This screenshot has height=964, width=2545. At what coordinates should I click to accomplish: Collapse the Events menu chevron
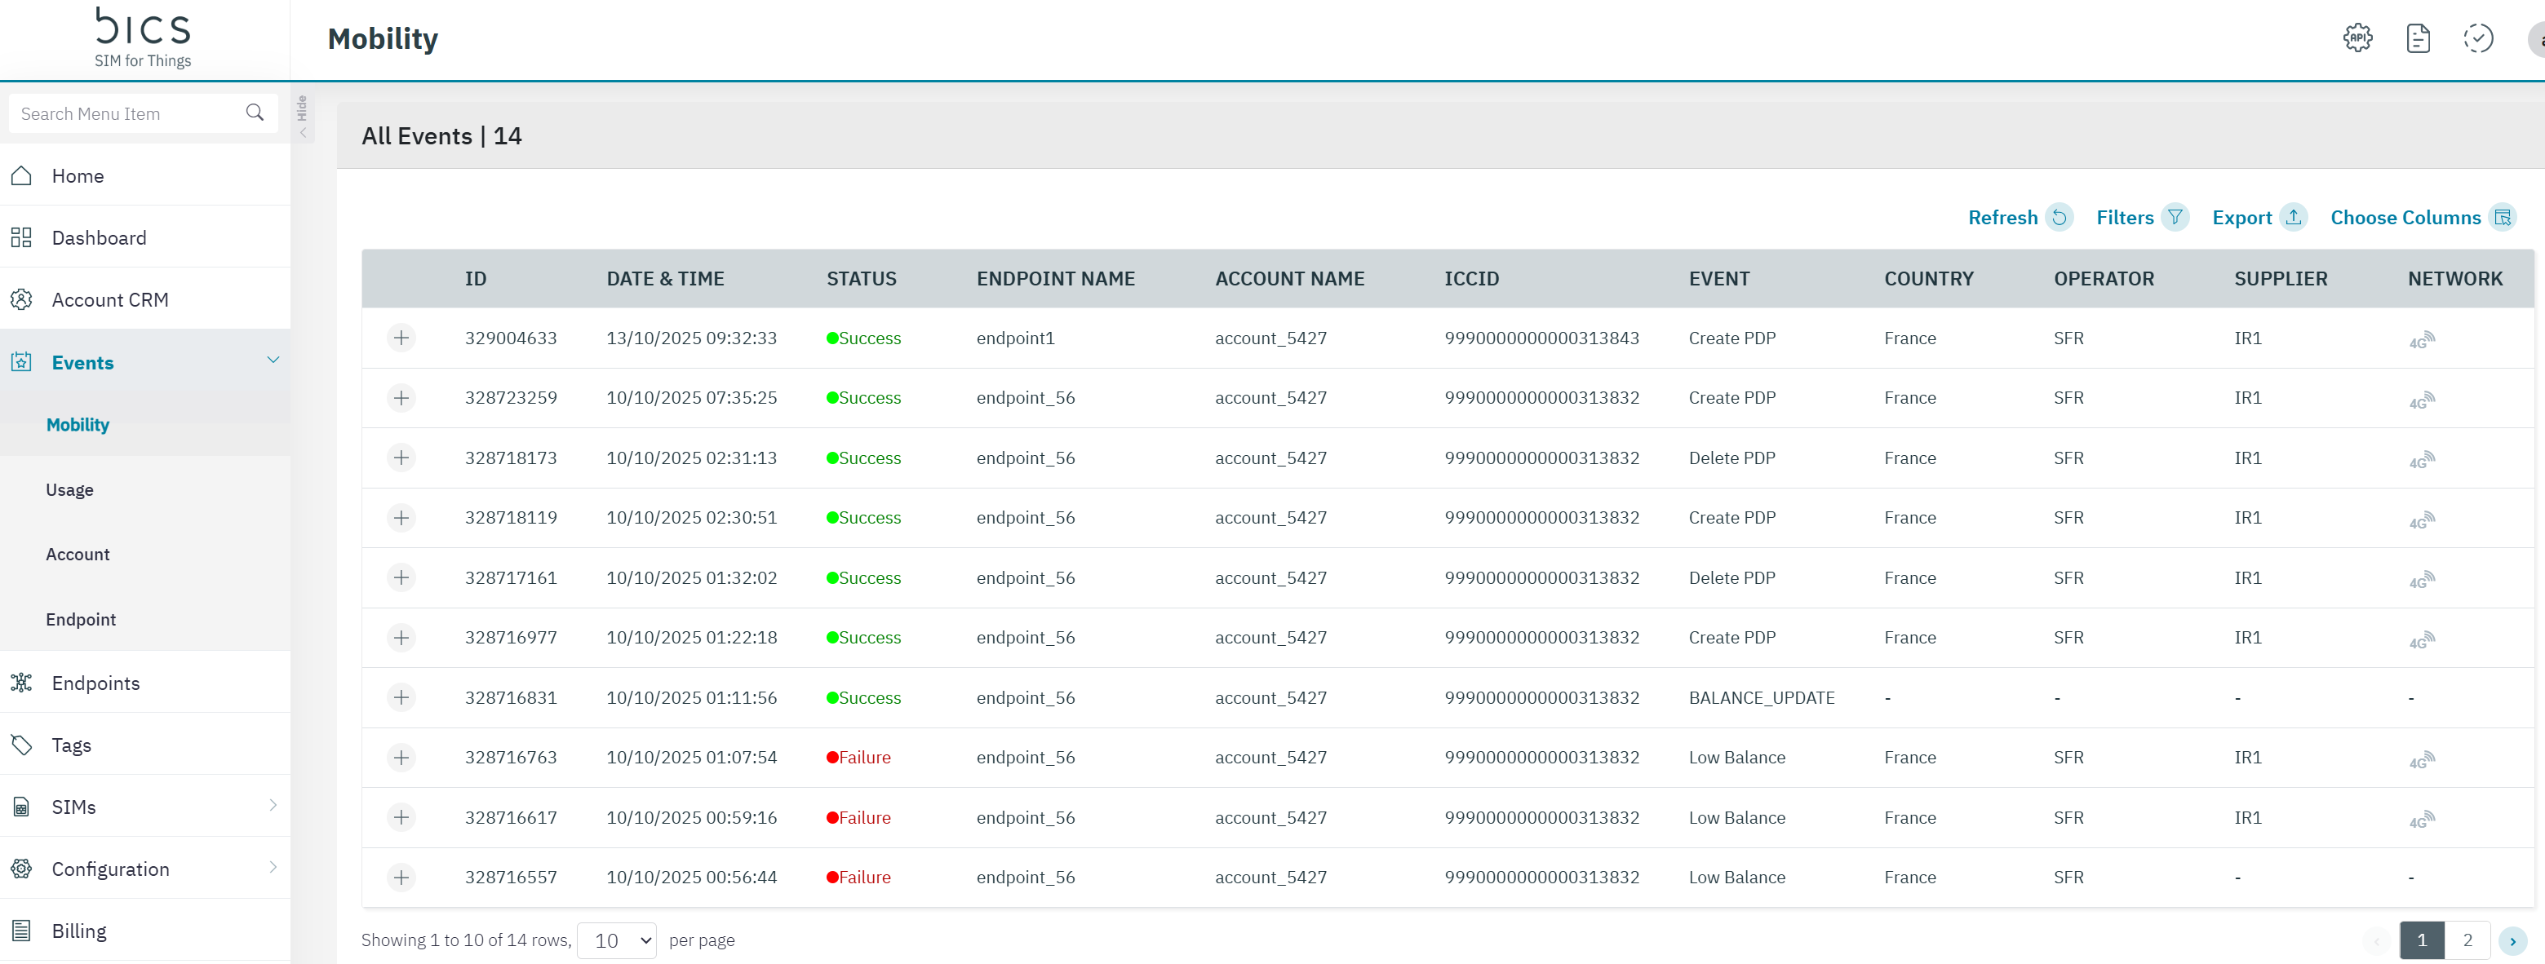(273, 360)
